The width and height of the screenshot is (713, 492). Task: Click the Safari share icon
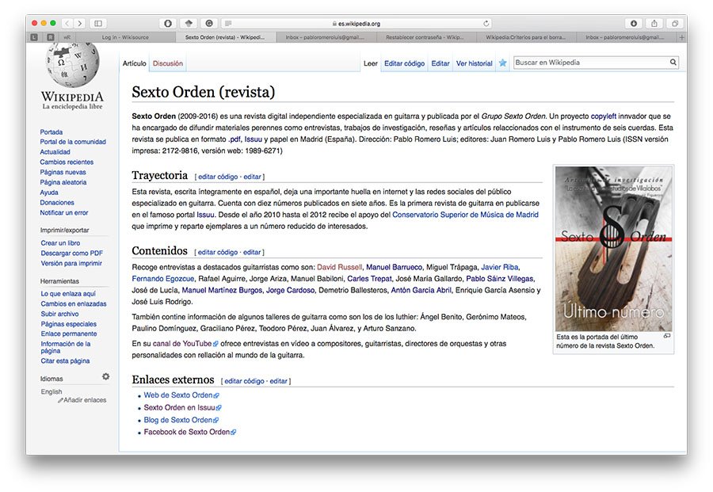click(x=654, y=24)
